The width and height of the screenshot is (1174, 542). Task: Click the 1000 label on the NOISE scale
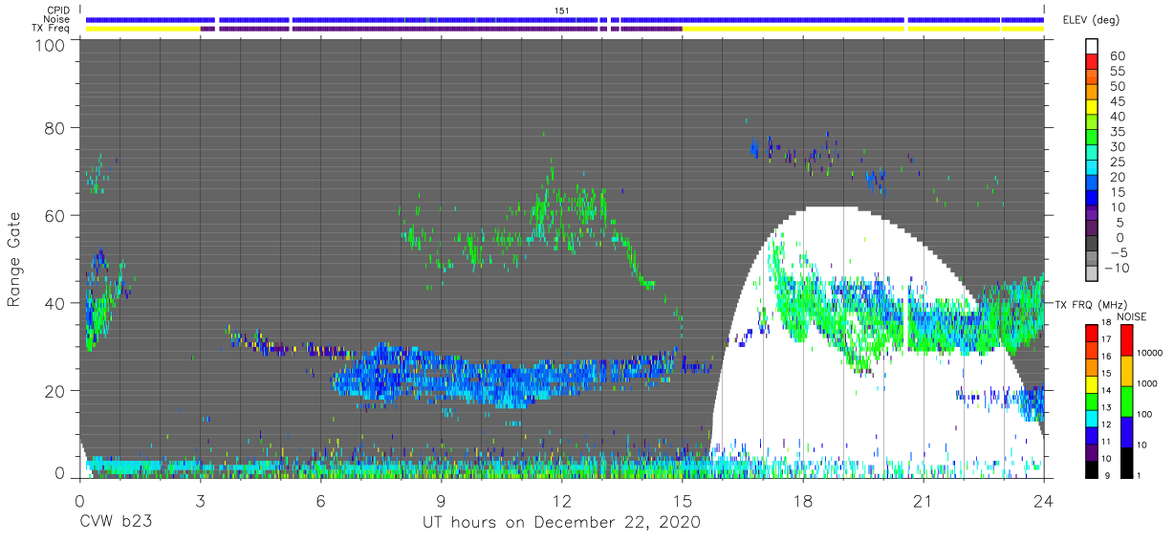click(x=1148, y=383)
